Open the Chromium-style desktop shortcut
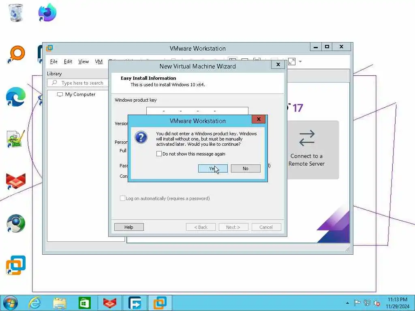 [x=16, y=224]
